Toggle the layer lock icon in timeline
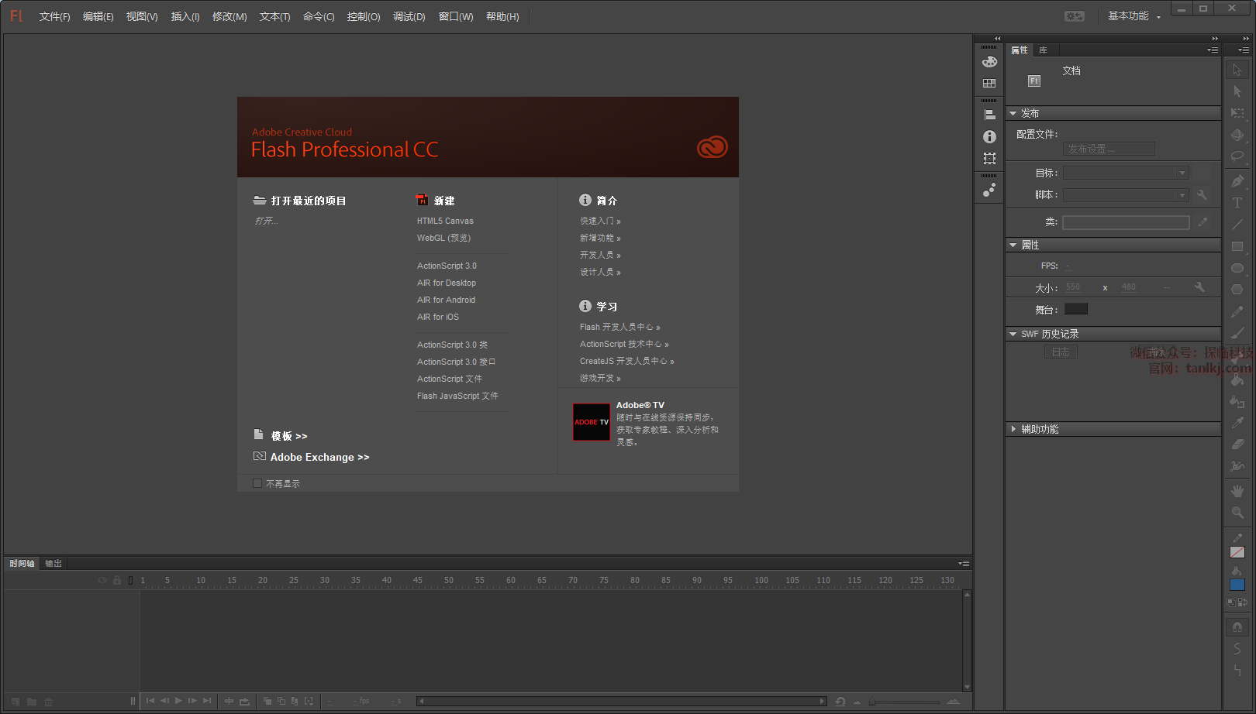The image size is (1256, 714). click(117, 580)
